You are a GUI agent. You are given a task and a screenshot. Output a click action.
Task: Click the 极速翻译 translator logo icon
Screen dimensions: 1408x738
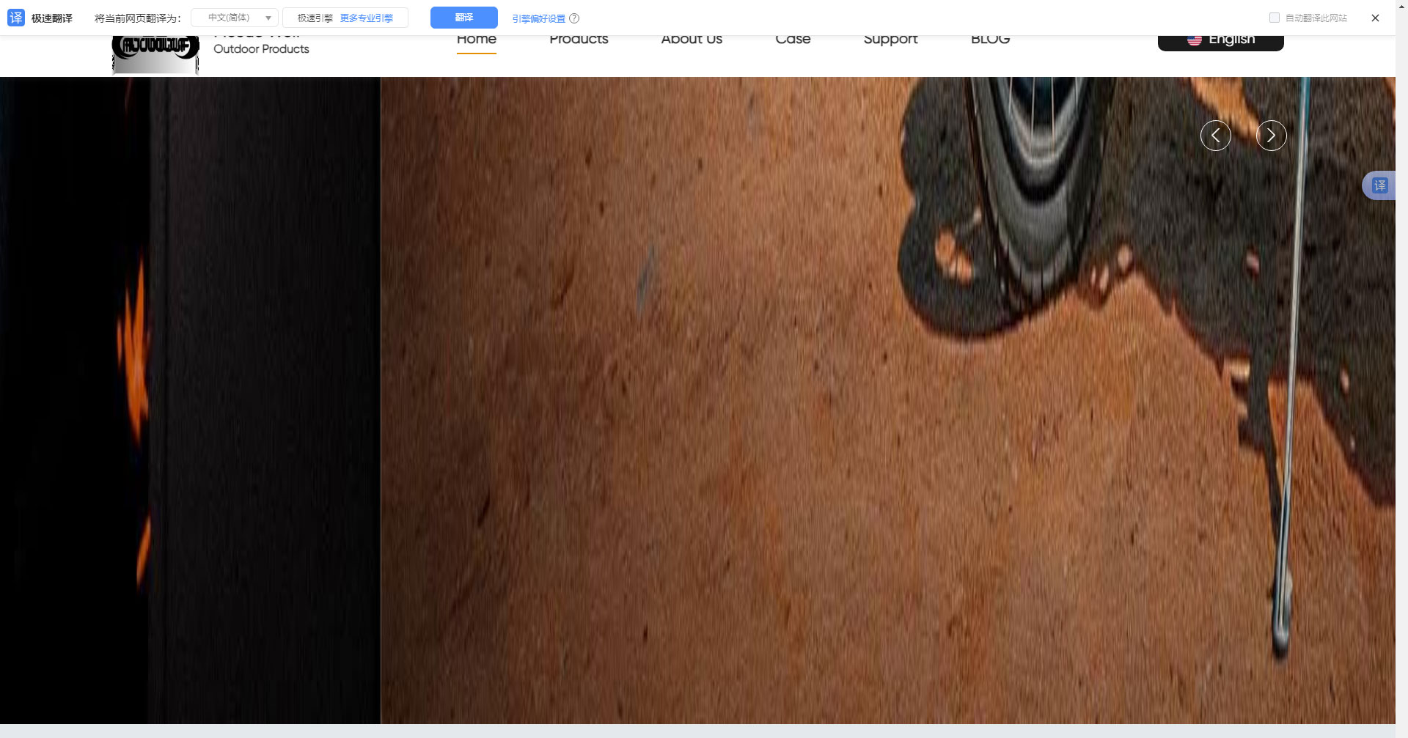click(16, 18)
